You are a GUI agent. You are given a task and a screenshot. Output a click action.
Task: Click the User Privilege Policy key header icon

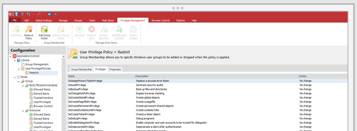[x=73, y=54]
